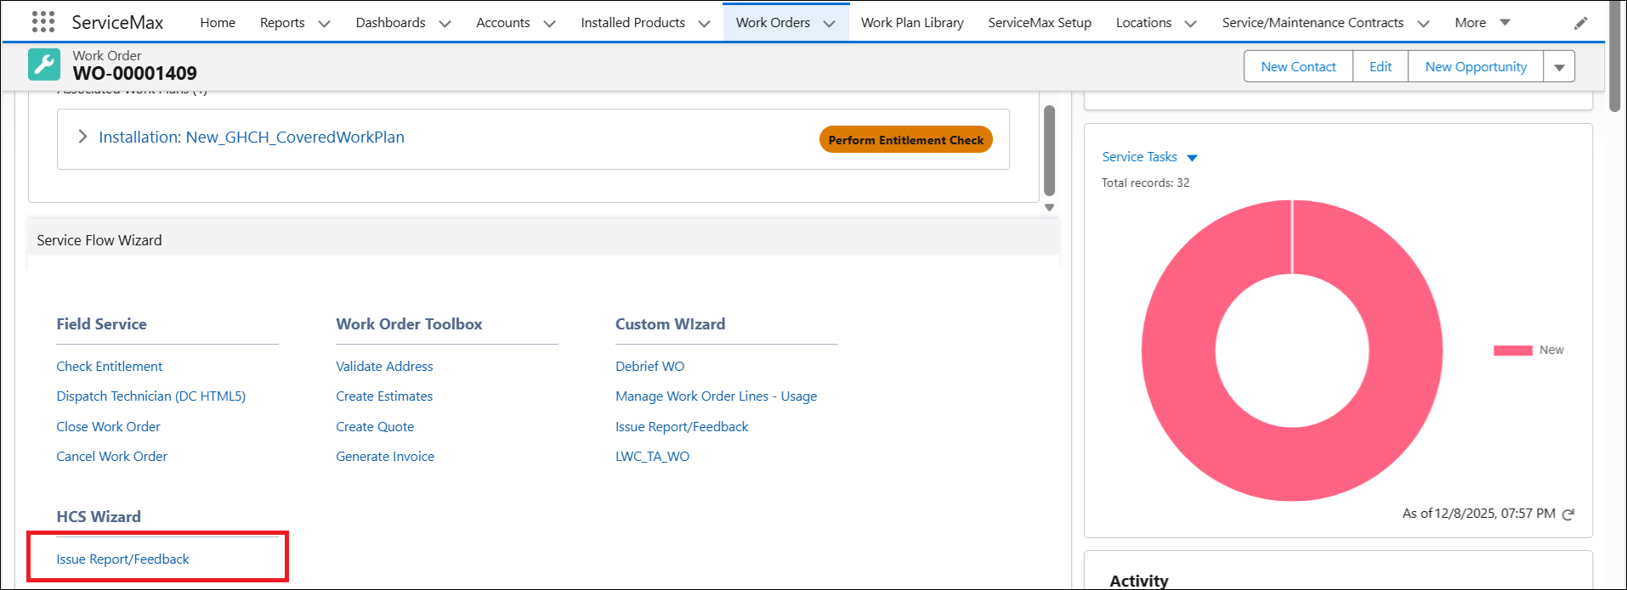Click the Work Order Toolbox heading
The width and height of the screenshot is (1627, 590).
point(409,324)
